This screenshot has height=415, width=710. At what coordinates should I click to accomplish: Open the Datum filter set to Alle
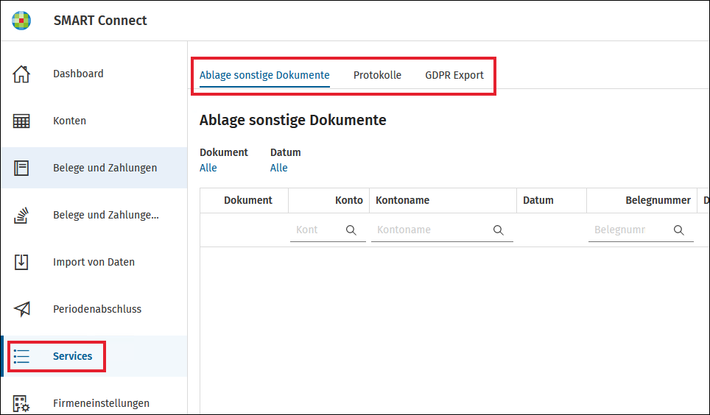[x=279, y=168]
